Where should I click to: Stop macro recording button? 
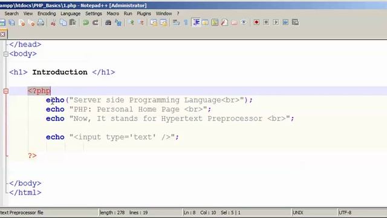(x=266, y=22)
